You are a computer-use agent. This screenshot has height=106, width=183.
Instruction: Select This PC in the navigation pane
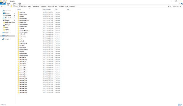tap(6, 36)
